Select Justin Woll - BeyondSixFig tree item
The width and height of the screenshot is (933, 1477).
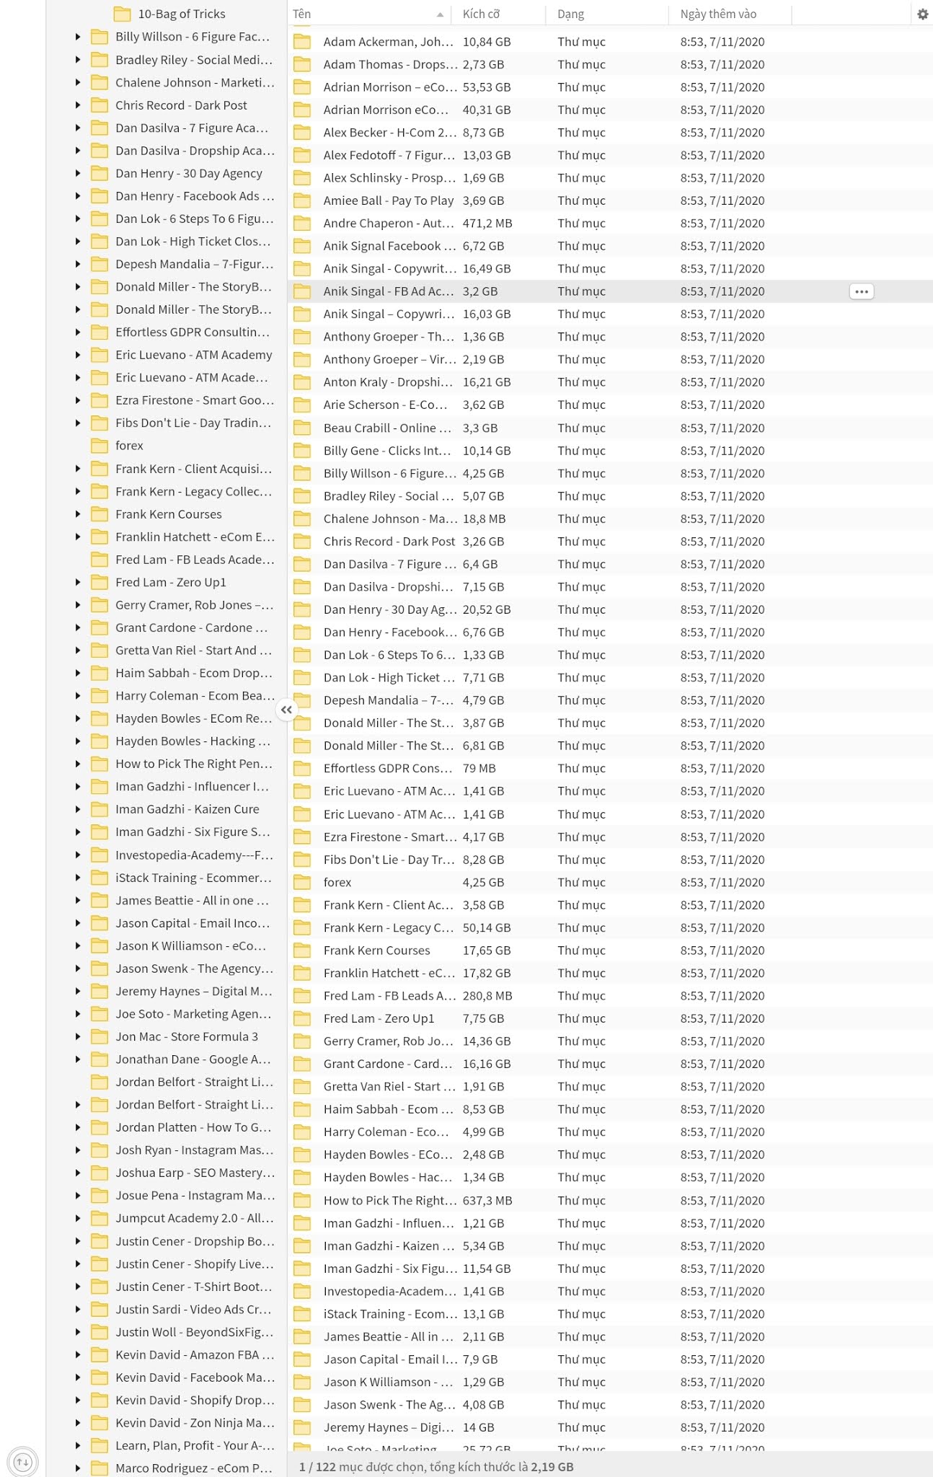[x=195, y=1332]
